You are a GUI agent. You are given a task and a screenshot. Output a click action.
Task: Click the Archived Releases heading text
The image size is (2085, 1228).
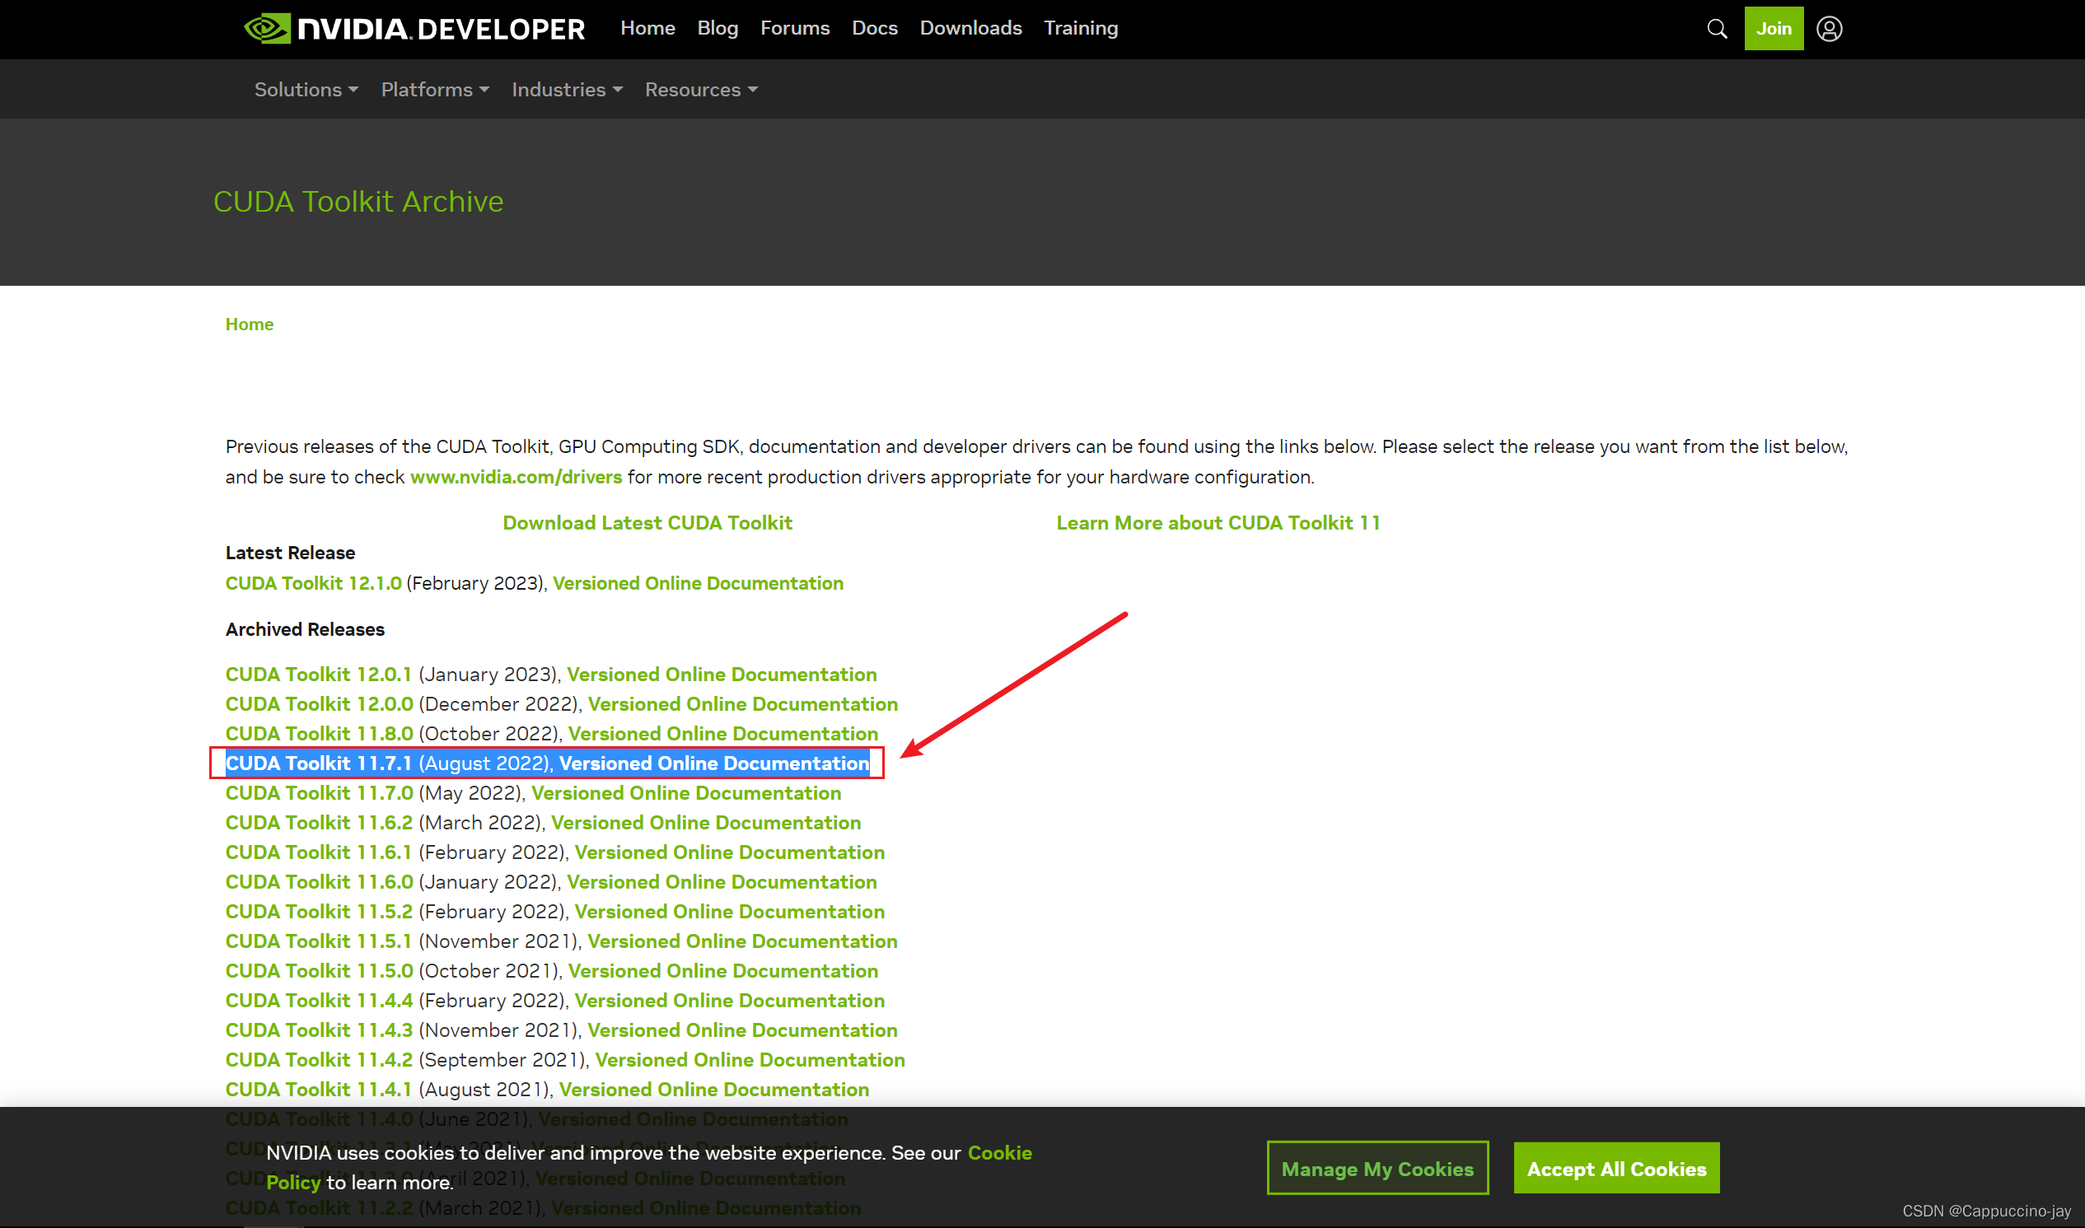[305, 630]
